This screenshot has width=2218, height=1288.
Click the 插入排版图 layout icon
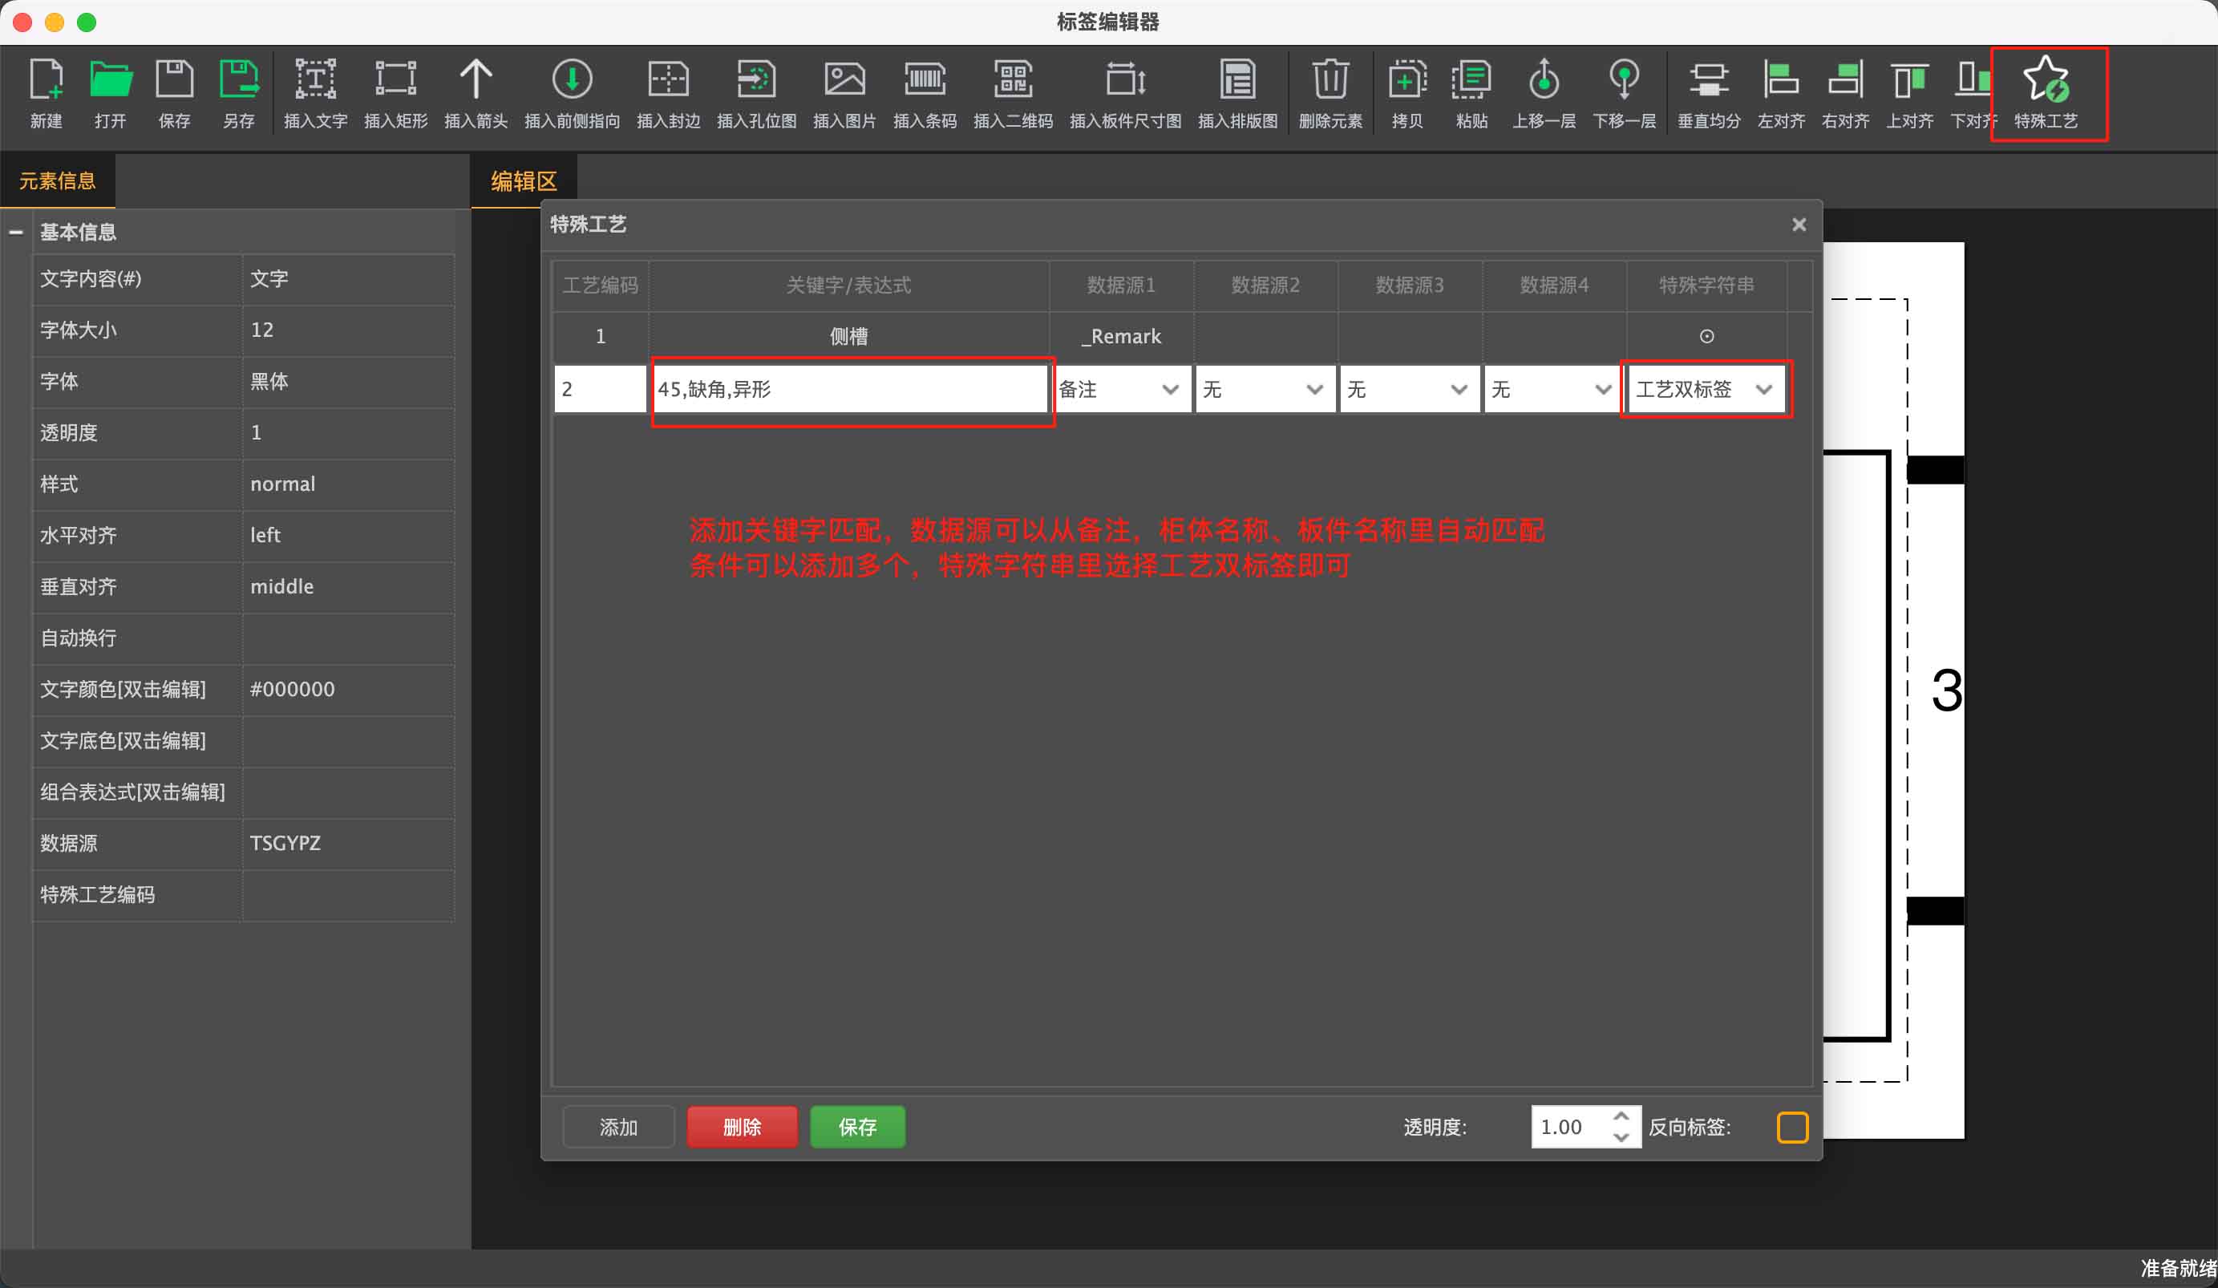(x=1237, y=80)
